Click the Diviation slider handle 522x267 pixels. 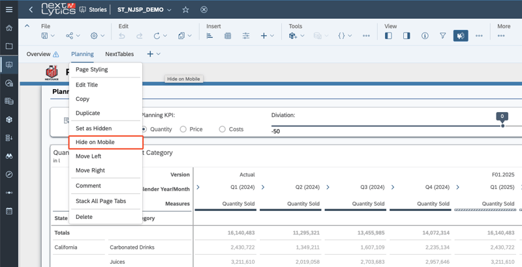tap(502, 126)
